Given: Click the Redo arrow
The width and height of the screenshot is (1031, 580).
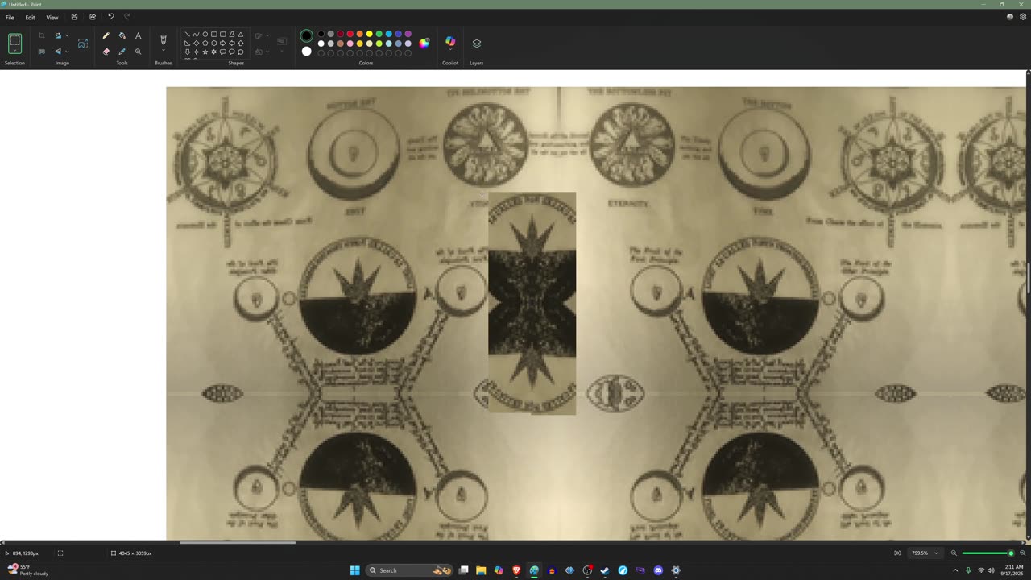Looking at the screenshot, I should (127, 17).
